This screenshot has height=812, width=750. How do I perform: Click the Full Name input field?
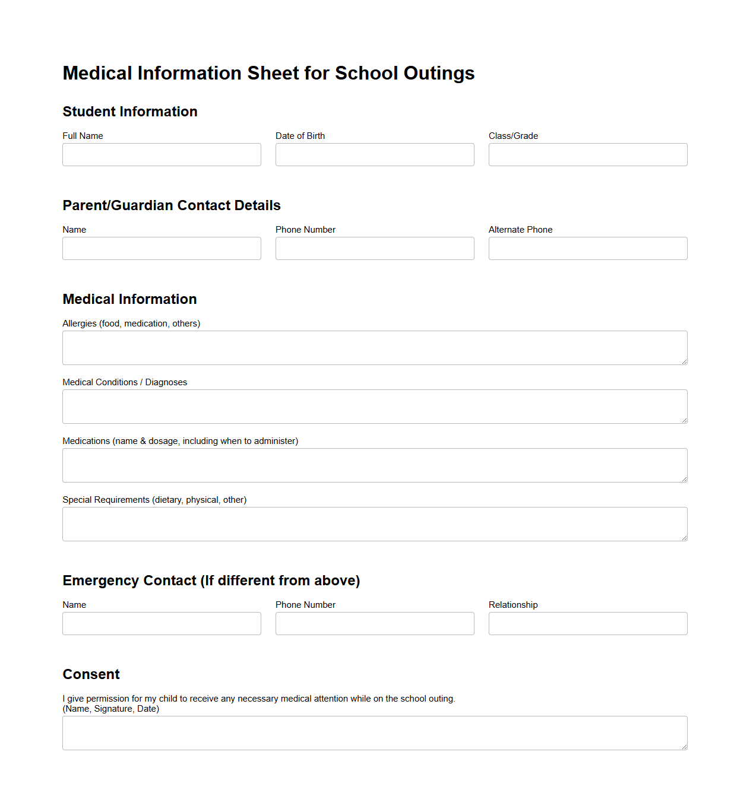tap(162, 154)
